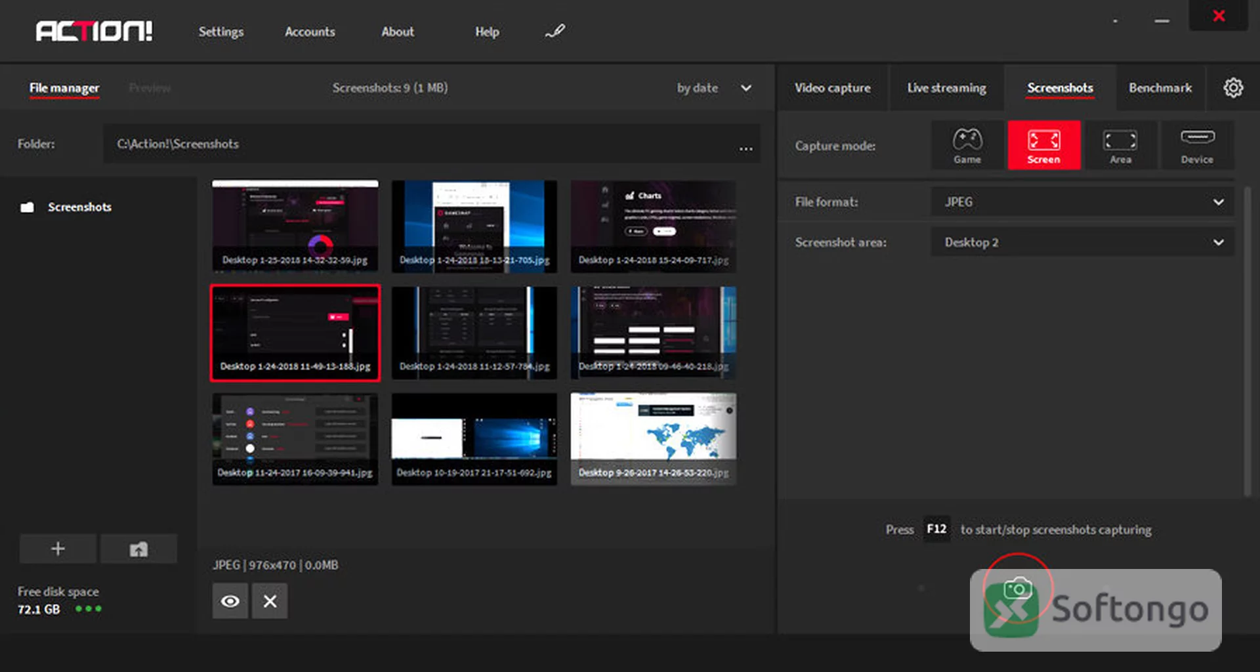
Task: Select Screen capture mode
Action: [x=1043, y=145]
